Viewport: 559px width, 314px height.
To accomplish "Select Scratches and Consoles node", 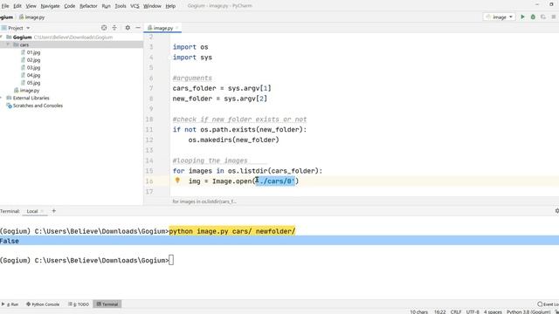I will point(38,106).
